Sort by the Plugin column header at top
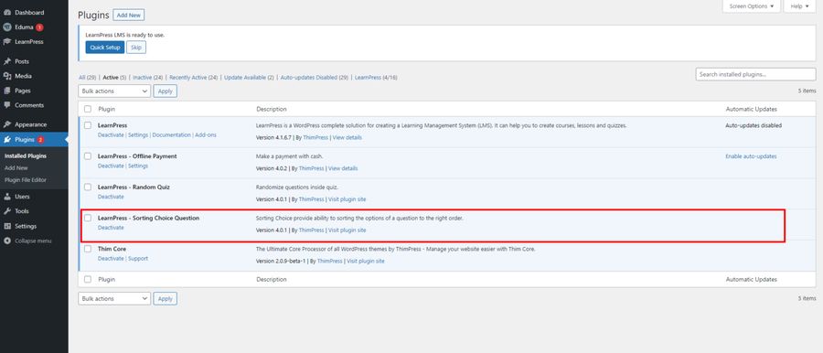823x353 pixels. click(x=107, y=109)
